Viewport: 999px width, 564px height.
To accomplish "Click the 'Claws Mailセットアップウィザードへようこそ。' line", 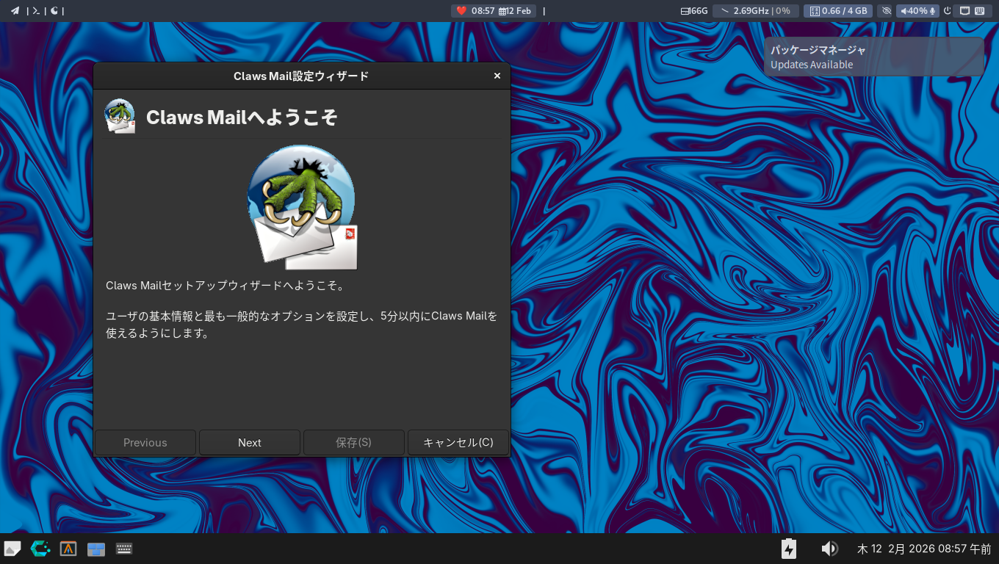I will [225, 286].
